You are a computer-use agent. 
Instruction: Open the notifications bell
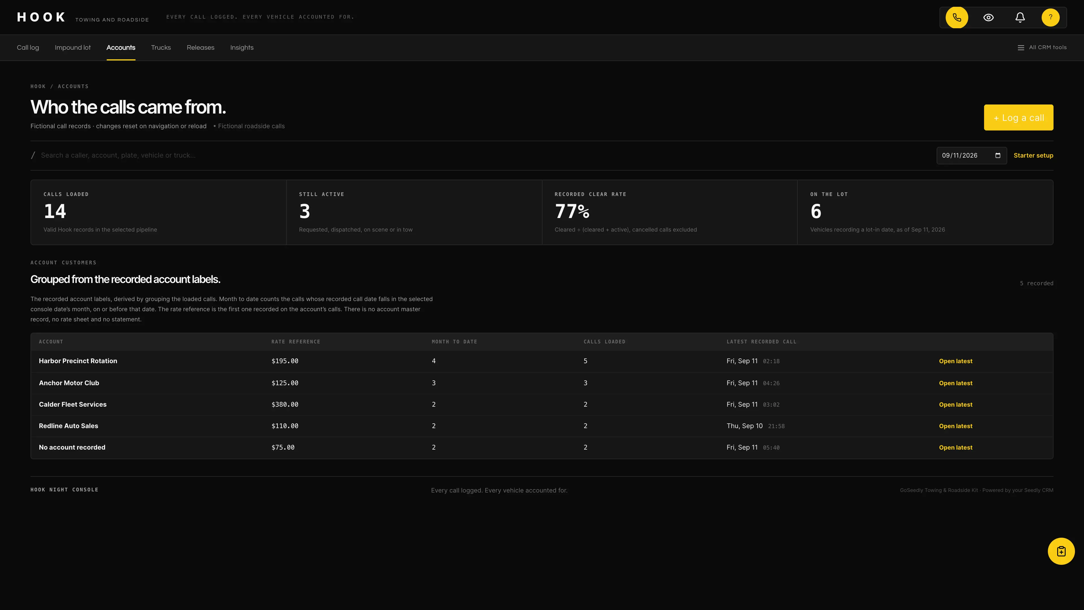(x=1020, y=17)
